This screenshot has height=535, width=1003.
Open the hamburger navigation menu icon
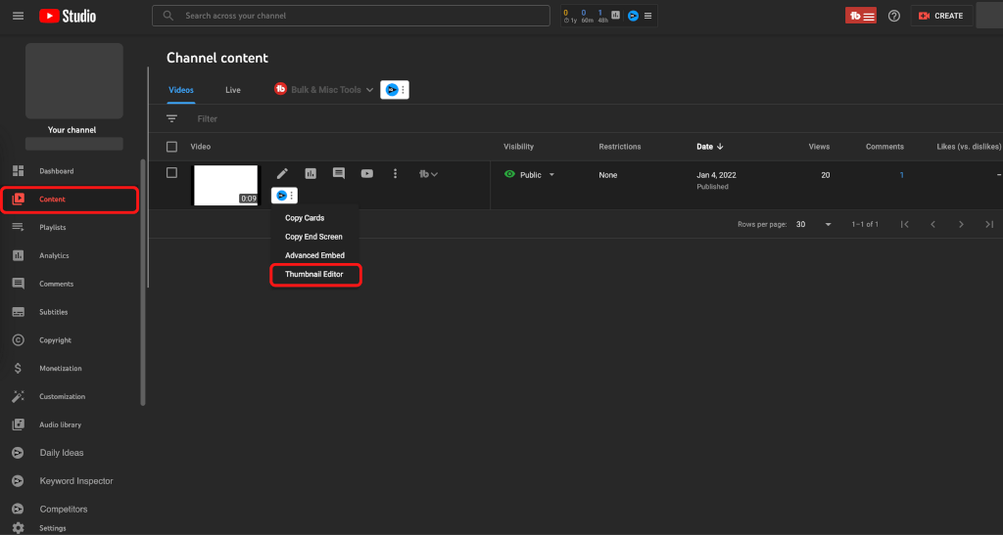(x=18, y=17)
